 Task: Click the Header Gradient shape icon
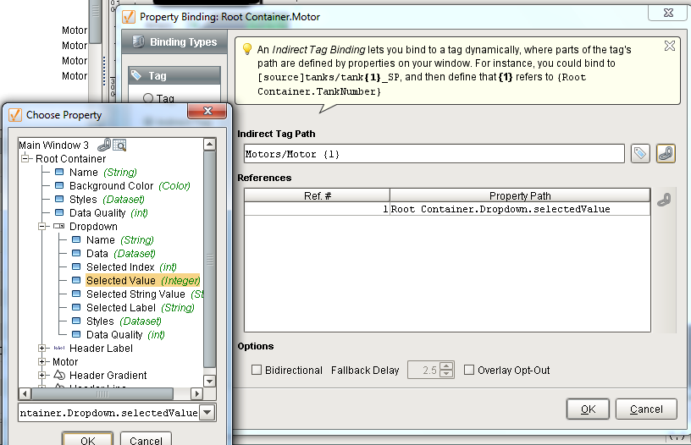click(x=59, y=375)
